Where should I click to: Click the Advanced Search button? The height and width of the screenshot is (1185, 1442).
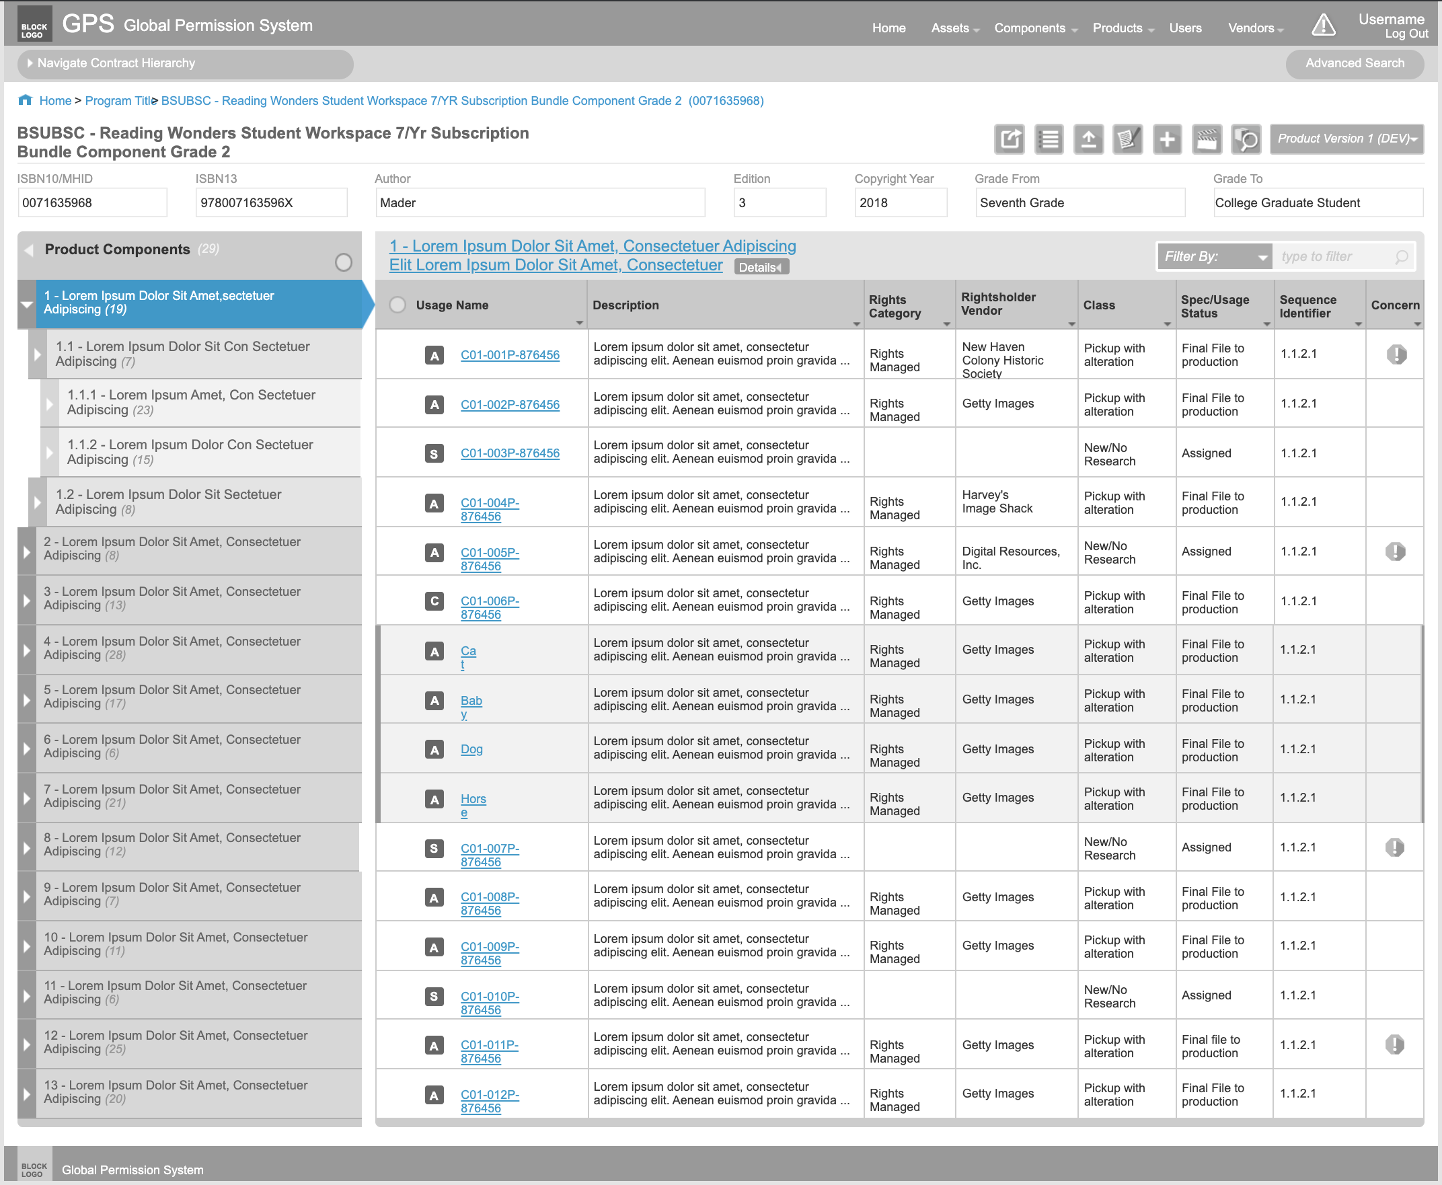coord(1355,63)
